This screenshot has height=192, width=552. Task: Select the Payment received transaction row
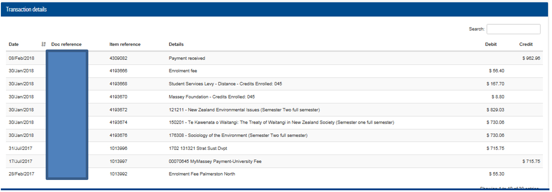pos(187,58)
